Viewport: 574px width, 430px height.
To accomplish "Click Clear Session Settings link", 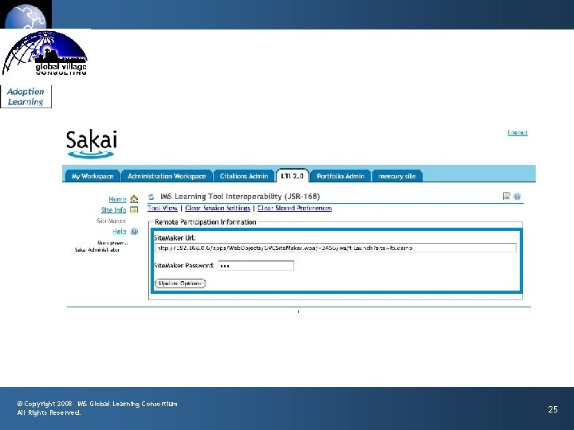I will tap(218, 208).
